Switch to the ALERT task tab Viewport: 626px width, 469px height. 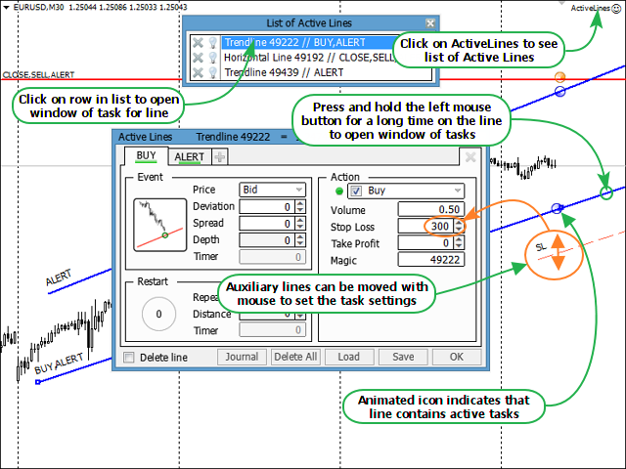click(189, 156)
